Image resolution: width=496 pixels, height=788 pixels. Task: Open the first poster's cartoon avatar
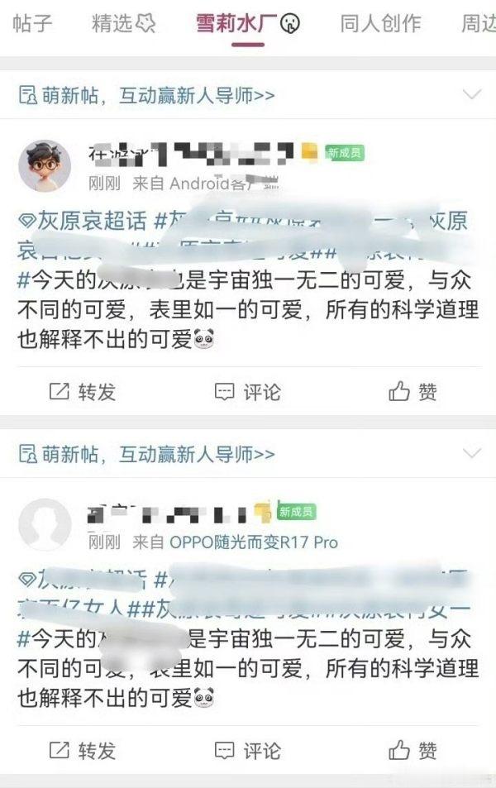coord(45,166)
